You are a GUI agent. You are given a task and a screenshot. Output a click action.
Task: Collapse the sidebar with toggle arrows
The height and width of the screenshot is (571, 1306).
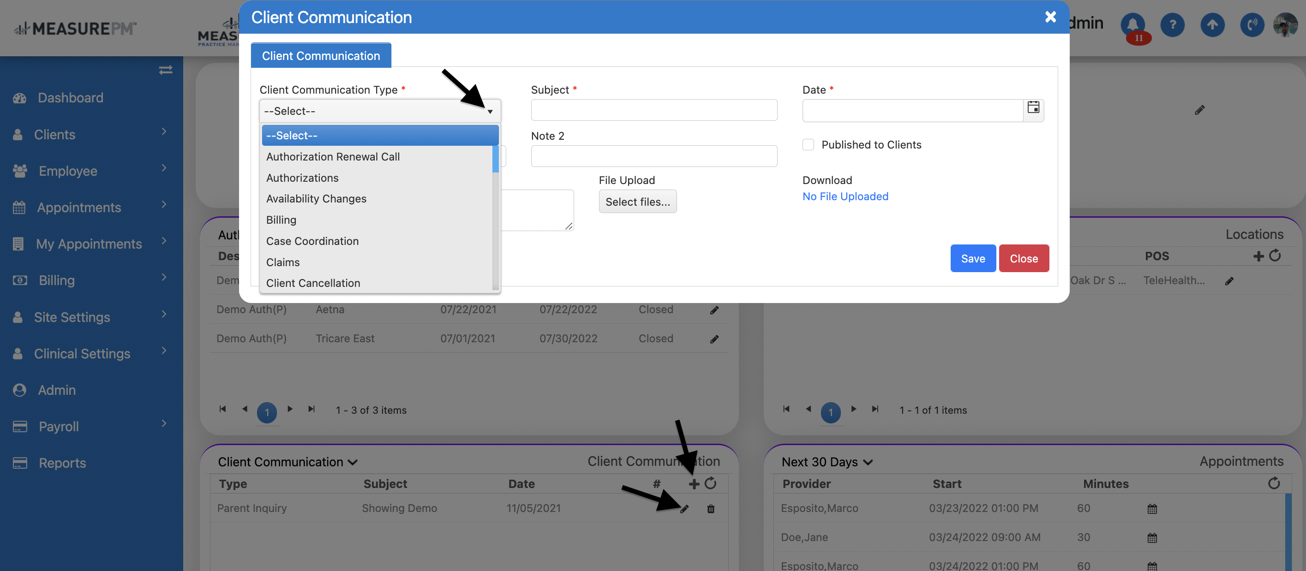coord(165,70)
